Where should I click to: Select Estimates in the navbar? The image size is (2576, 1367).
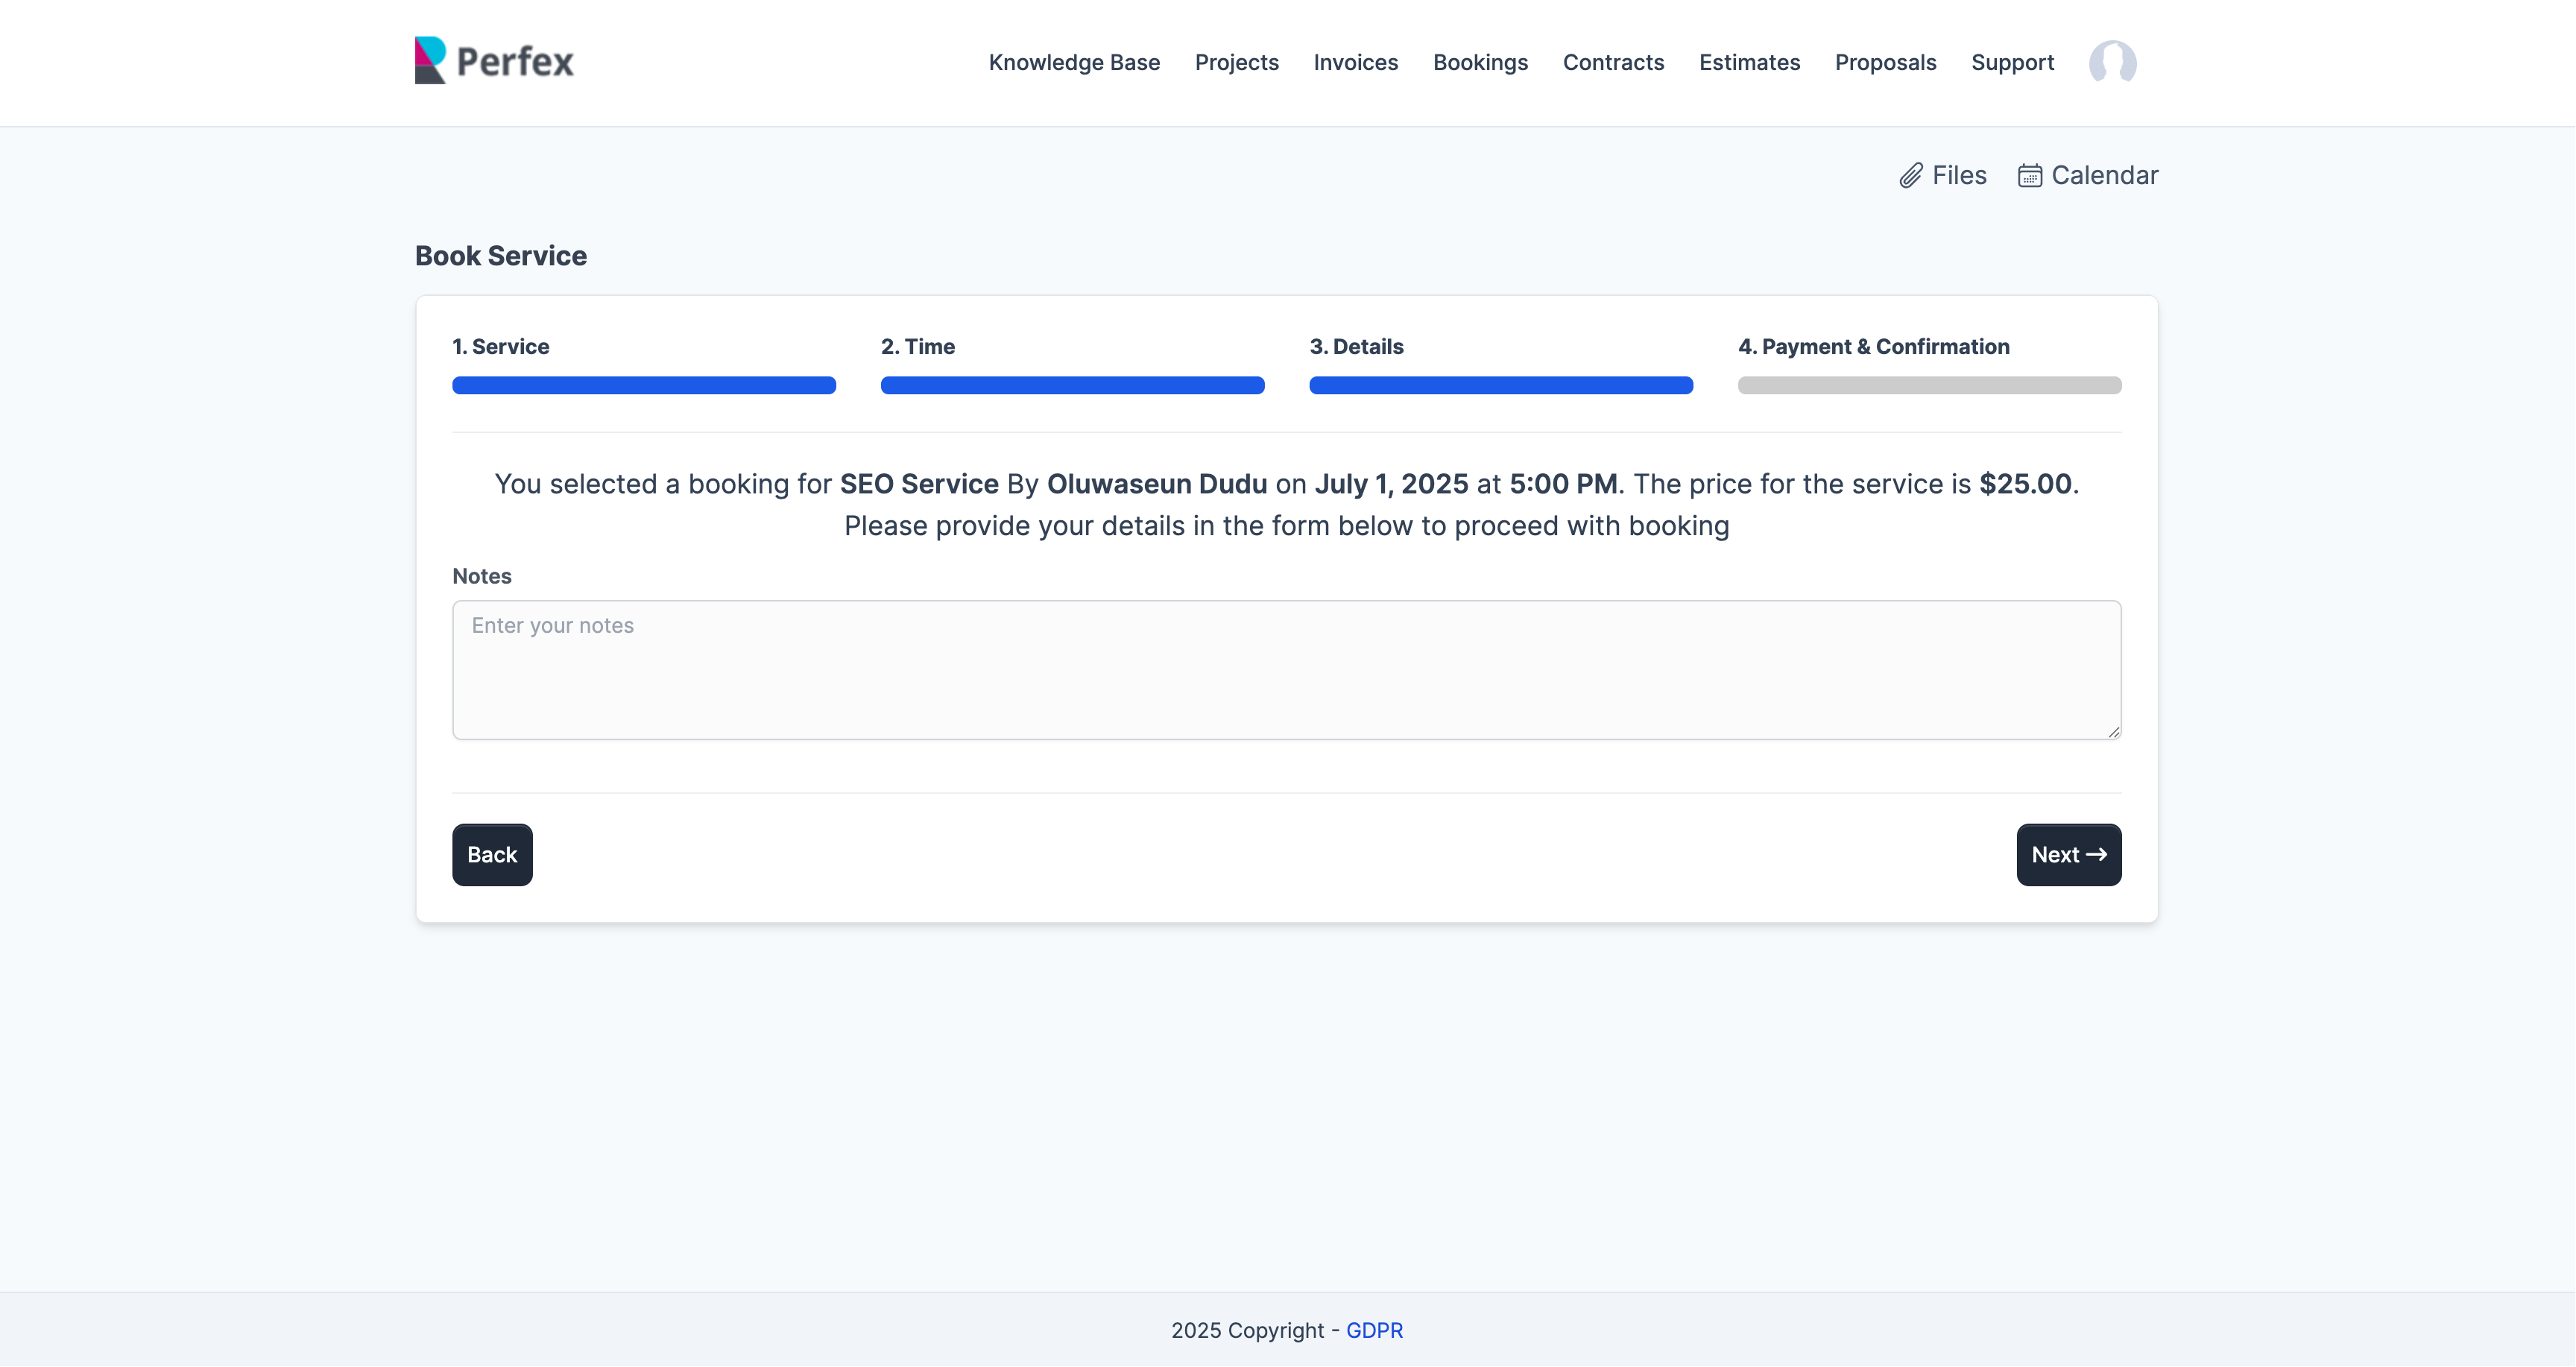coord(1749,62)
